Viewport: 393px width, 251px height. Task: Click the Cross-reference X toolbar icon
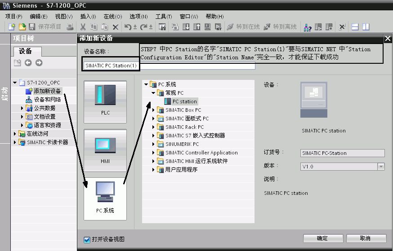pos(342,26)
